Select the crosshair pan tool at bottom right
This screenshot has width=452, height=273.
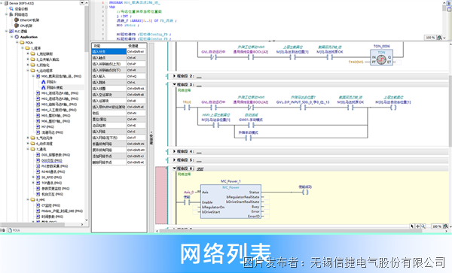point(417,226)
